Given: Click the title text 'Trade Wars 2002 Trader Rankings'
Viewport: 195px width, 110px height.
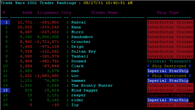Looking at the screenshot, I should coord(38,3).
